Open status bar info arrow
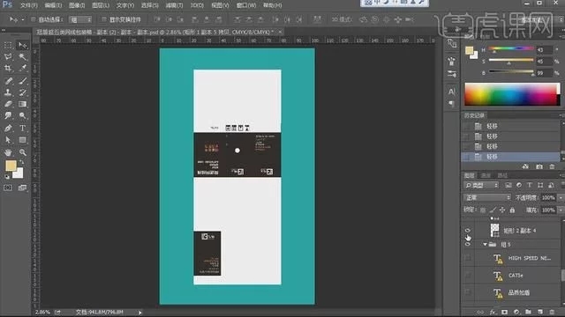 pos(139,313)
